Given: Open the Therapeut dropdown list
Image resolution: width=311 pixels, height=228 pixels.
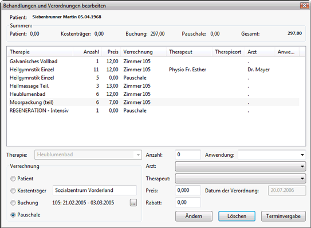Looking at the screenshot, I should 240,179.
